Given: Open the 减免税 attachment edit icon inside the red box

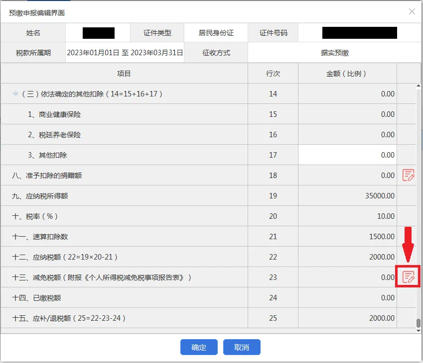Looking at the screenshot, I should (x=408, y=277).
